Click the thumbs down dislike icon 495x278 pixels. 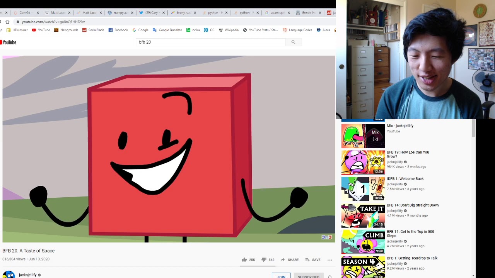264,259
